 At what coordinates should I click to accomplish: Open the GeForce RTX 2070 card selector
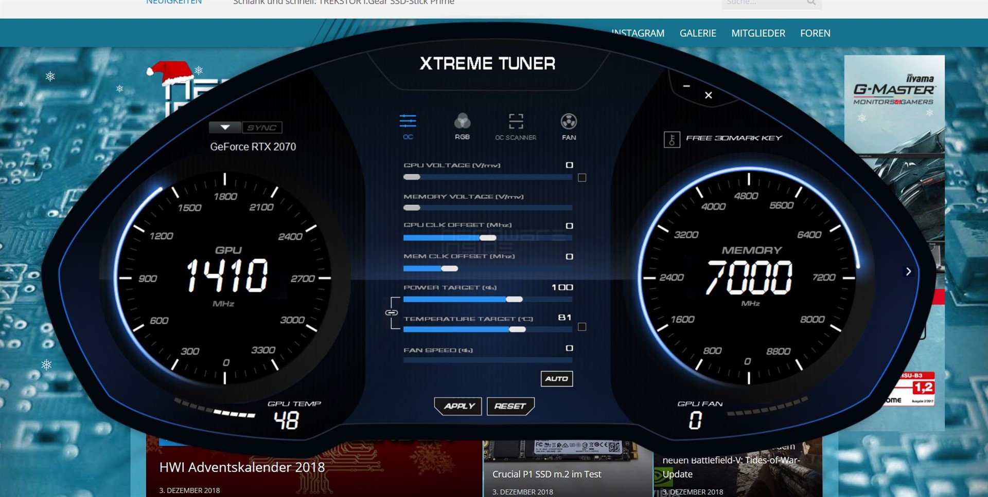coord(225,127)
